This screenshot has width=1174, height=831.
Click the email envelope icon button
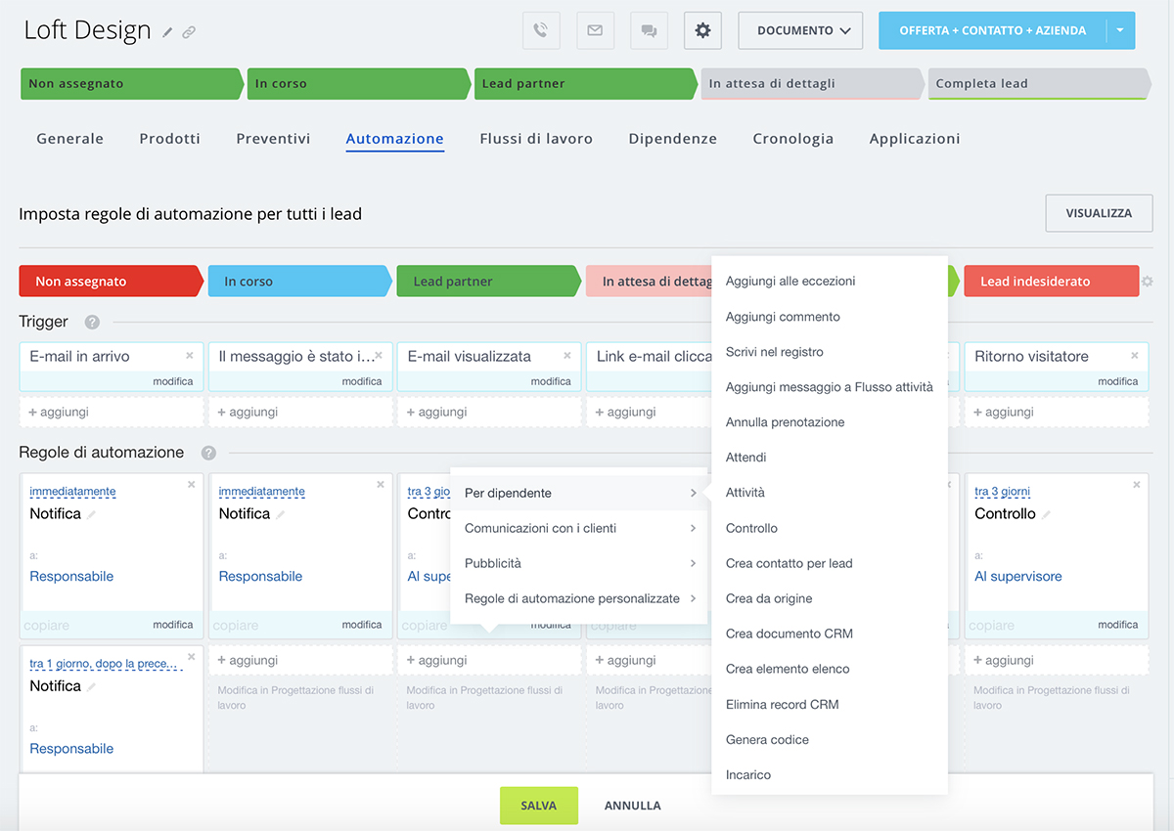click(595, 30)
